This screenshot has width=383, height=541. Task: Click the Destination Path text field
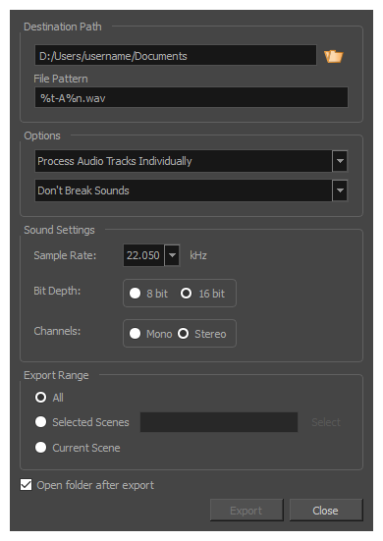[x=175, y=55]
